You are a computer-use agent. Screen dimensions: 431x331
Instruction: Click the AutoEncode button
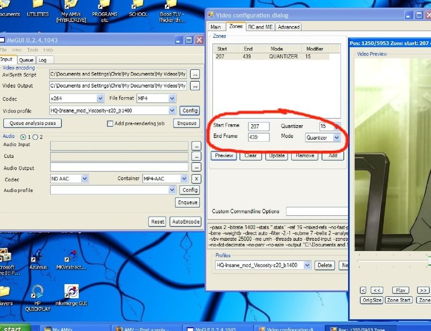[x=186, y=222]
